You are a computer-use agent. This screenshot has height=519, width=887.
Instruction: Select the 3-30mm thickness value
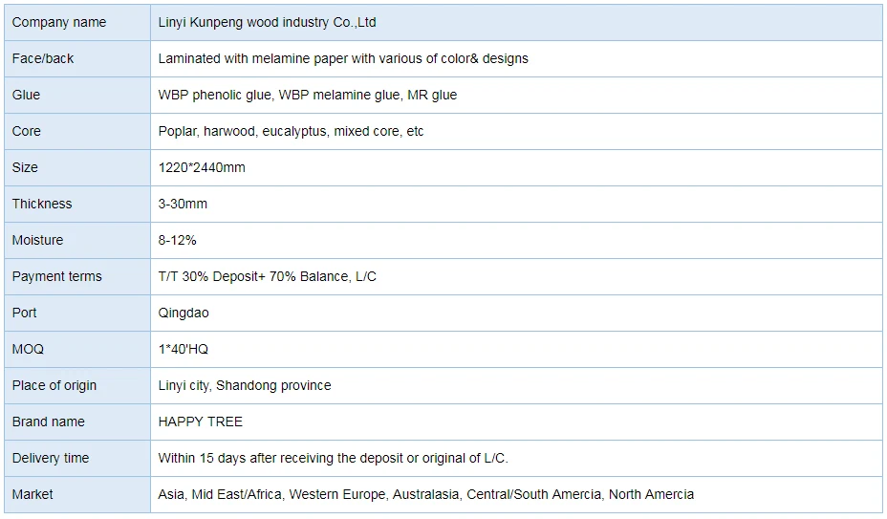tap(183, 204)
